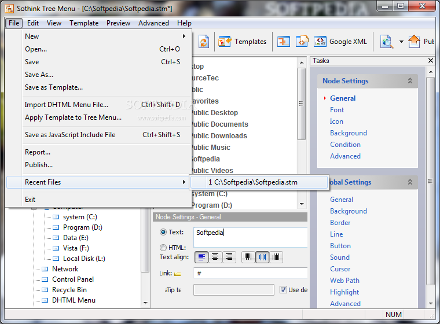Click the Tasks panel scroll down arrow
The image size is (440, 324).
[x=431, y=304]
